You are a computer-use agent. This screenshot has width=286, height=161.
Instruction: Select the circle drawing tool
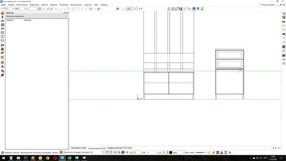point(133,8)
